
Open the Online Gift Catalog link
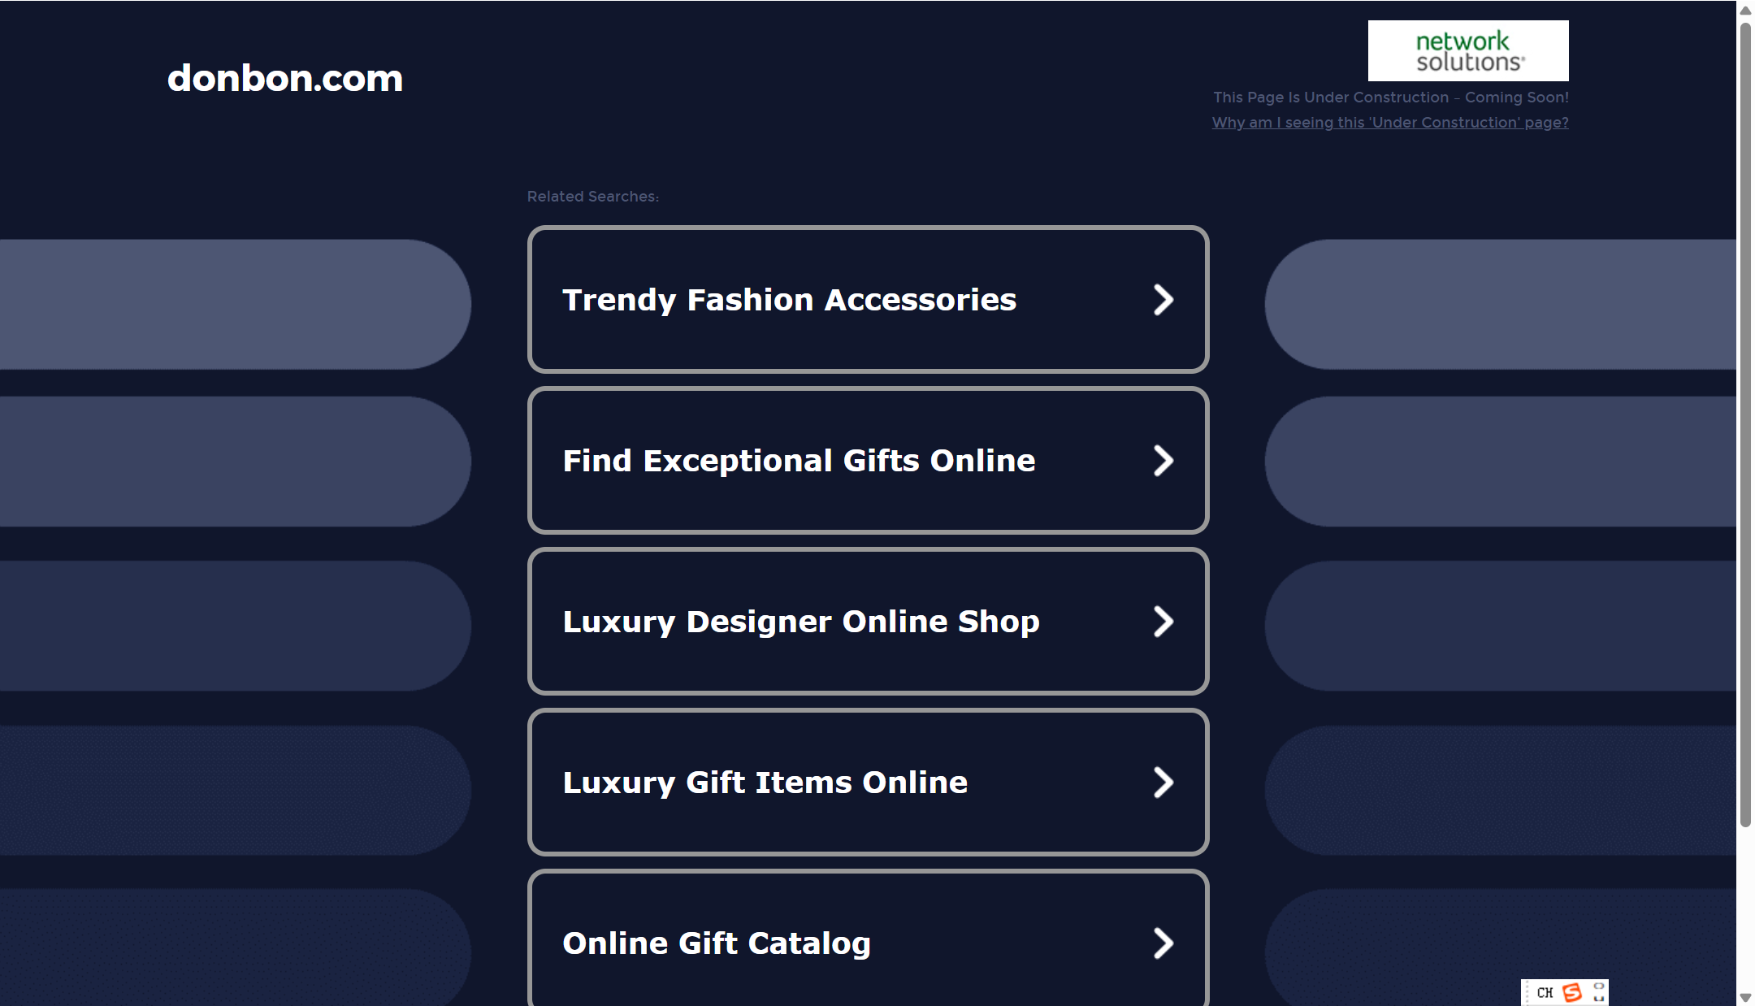(868, 939)
